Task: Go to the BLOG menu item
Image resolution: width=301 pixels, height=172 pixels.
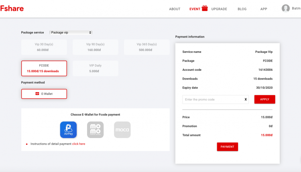Action: pos(242,9)
